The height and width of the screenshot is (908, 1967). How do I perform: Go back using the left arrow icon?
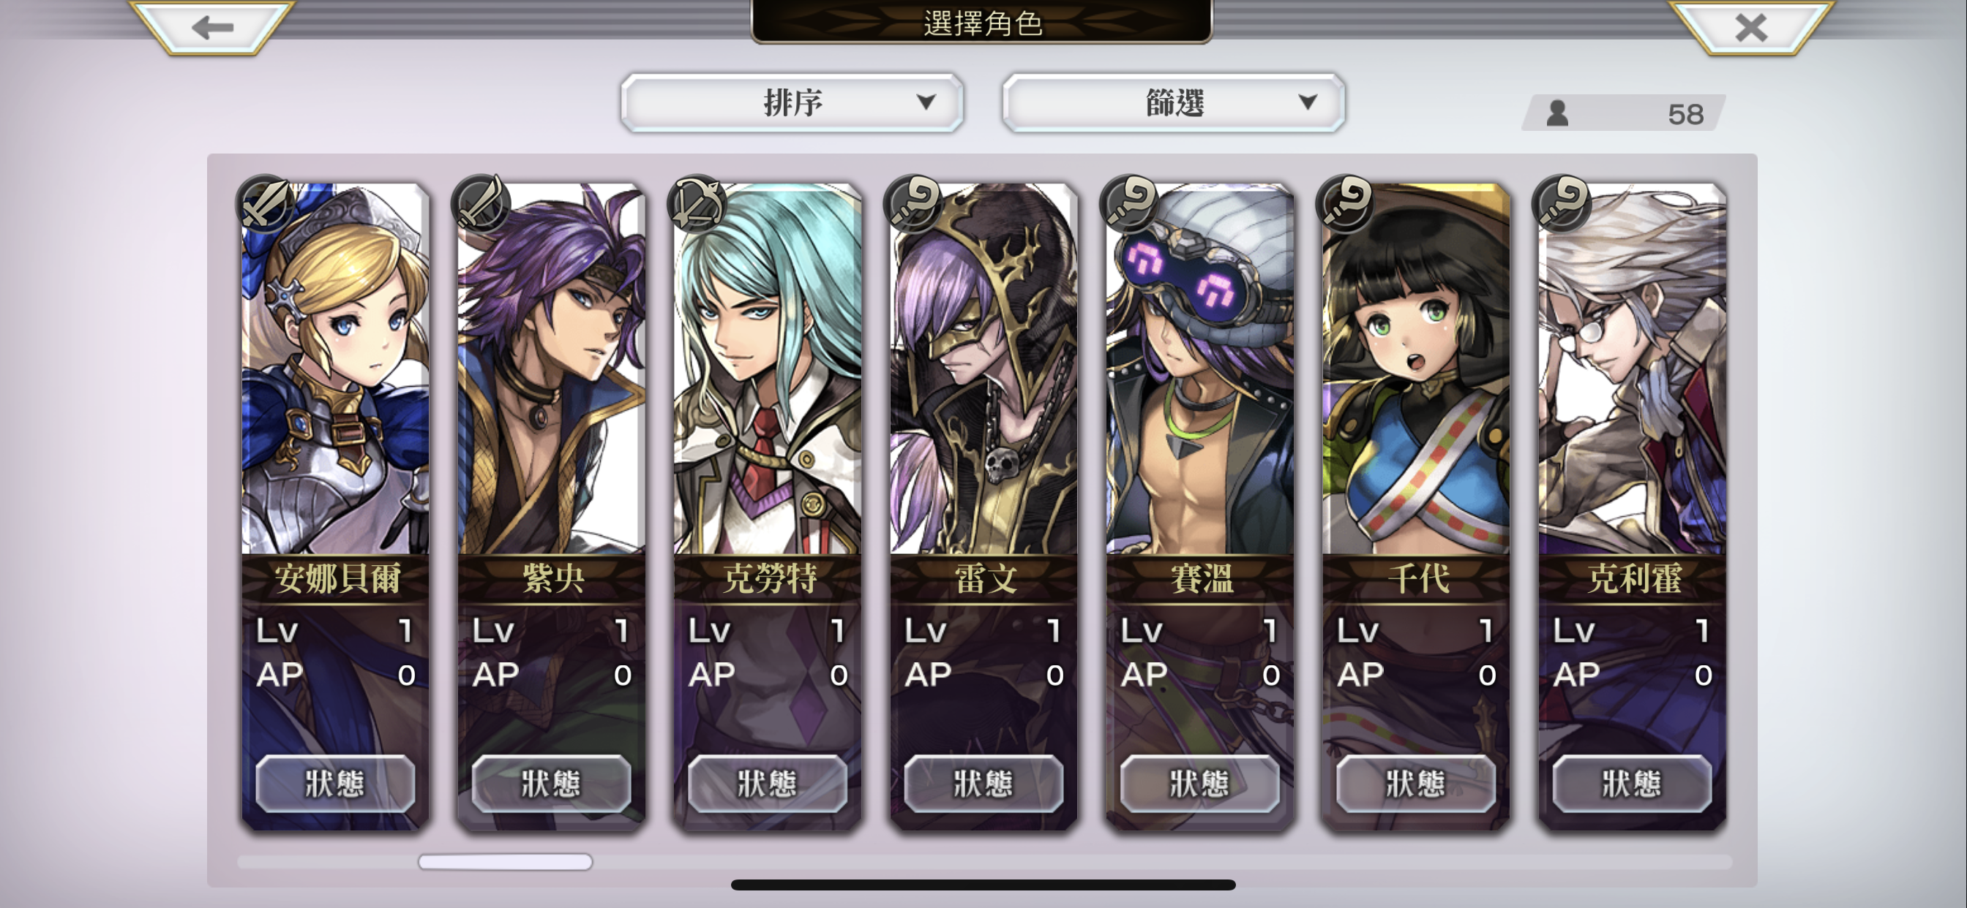click(x=212, y=29)
